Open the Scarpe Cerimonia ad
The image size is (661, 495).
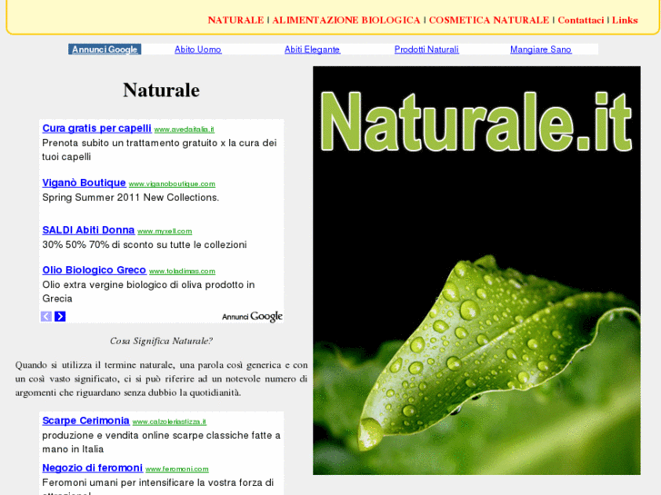point(85,421)
